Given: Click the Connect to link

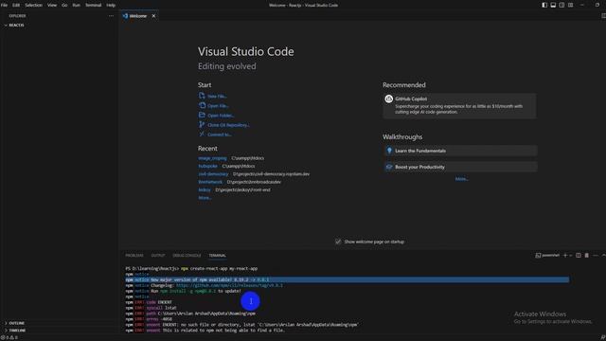Looking at the screenshot, I should point(220,135).
